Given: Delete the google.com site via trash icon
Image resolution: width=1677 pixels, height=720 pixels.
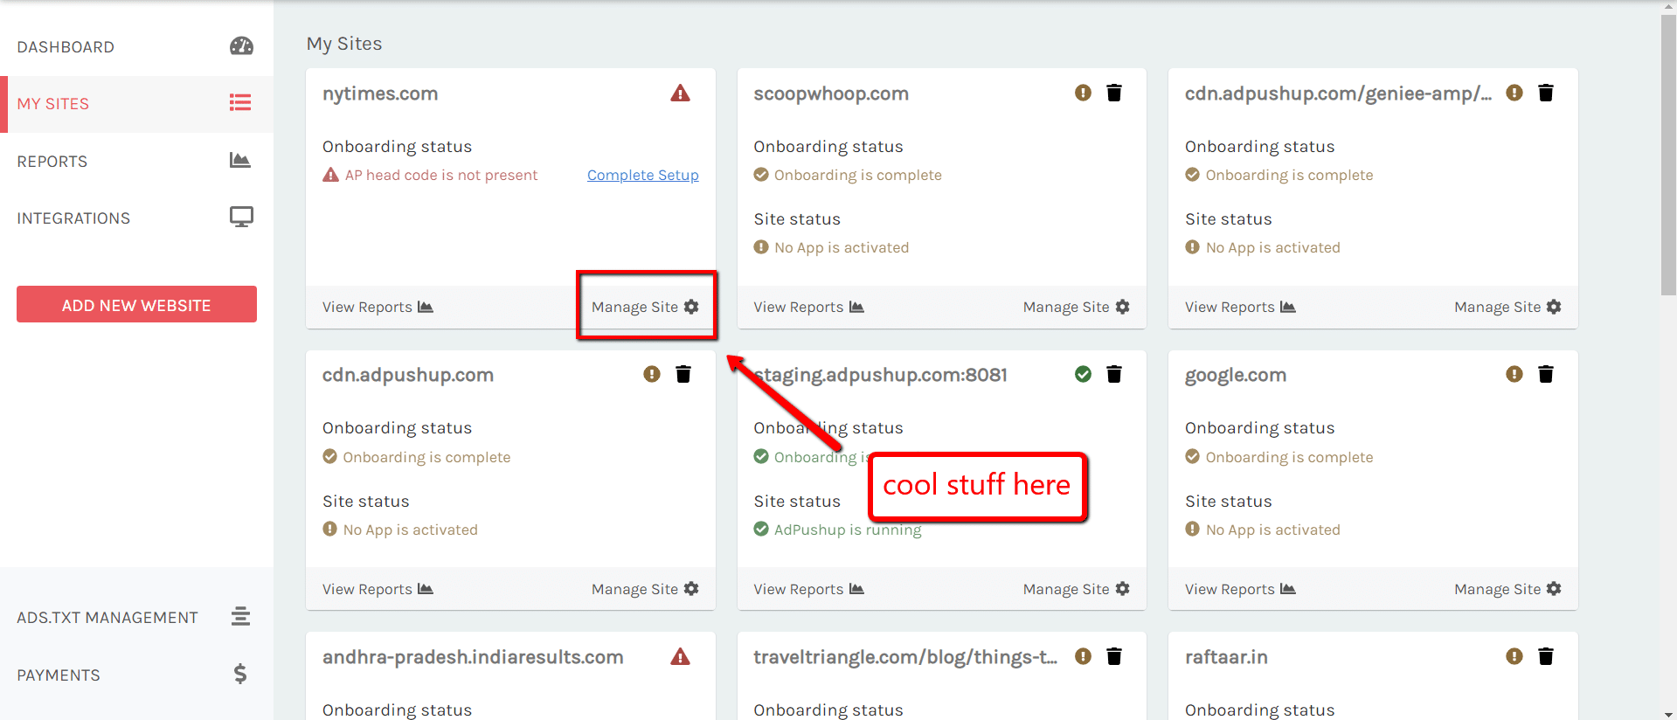Looking at the screenshot, I should point(1545,374).
